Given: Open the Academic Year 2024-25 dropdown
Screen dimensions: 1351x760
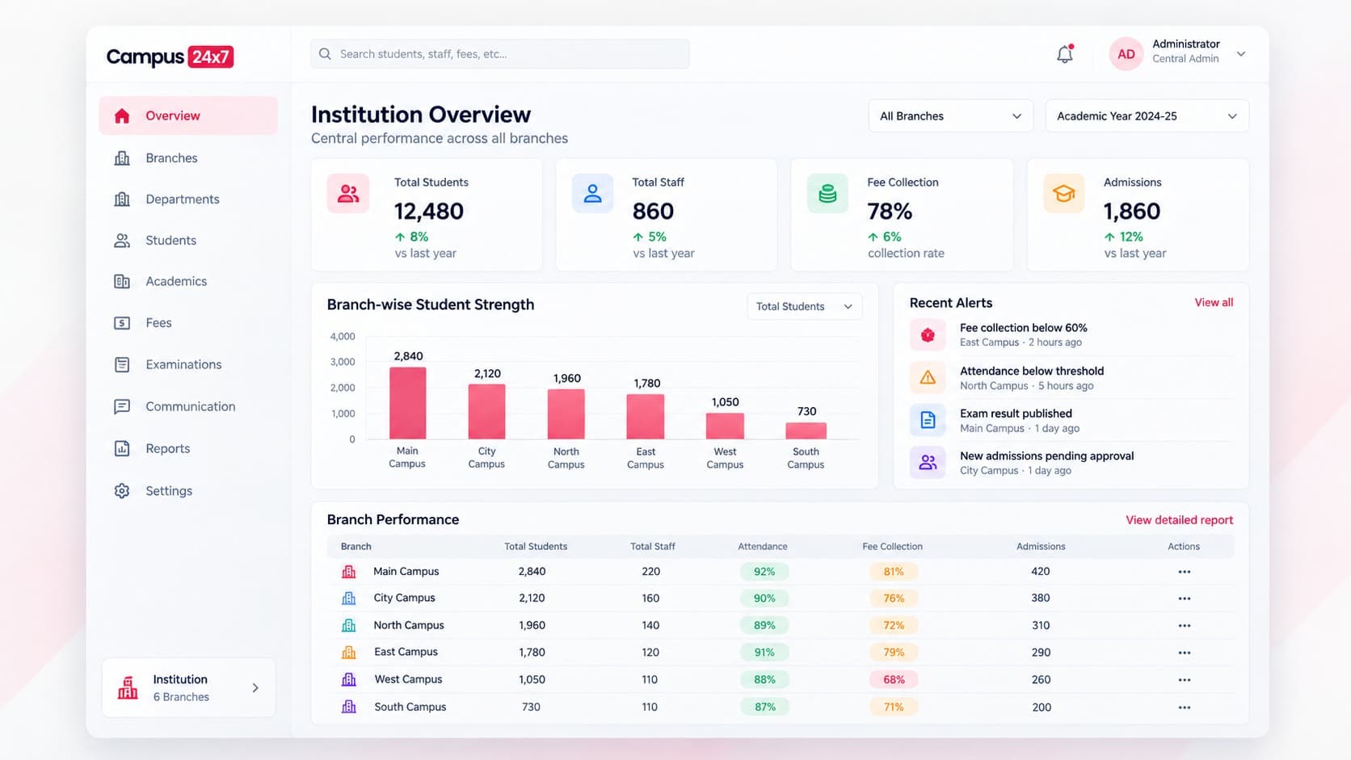Looking at the screenshot, I should (x=1147, y=116).
